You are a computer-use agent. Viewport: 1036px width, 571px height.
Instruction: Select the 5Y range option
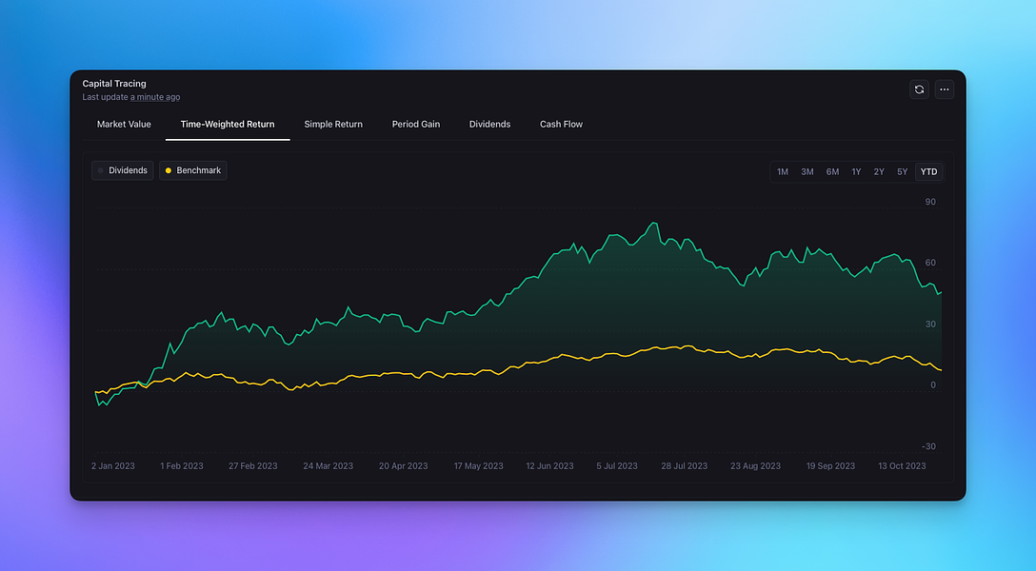click(x=903, y=171)
